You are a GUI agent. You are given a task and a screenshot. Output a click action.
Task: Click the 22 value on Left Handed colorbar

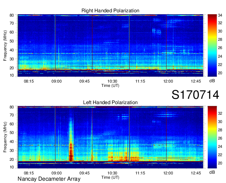click(x=220, y=155)
